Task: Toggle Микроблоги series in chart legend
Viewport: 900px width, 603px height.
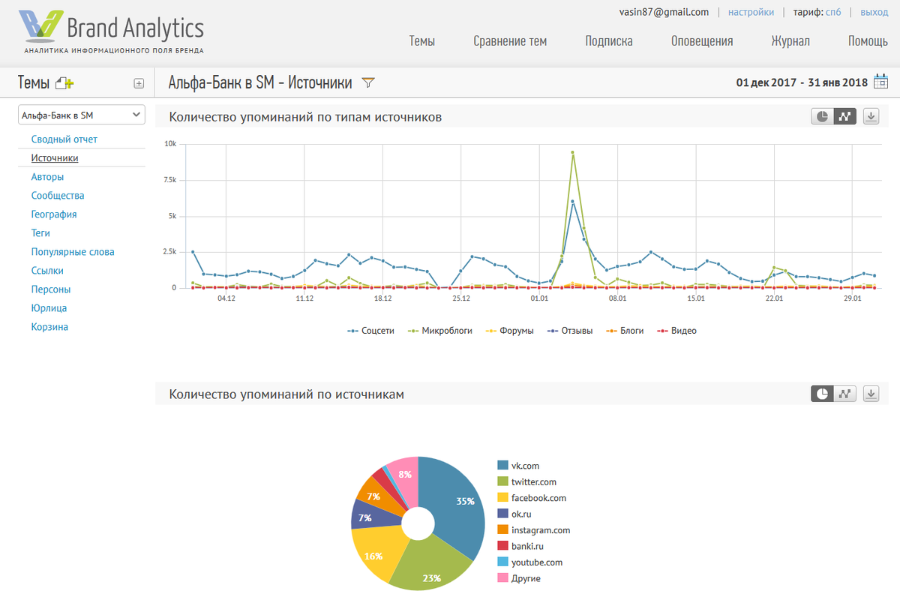Action: pos(440,330)
